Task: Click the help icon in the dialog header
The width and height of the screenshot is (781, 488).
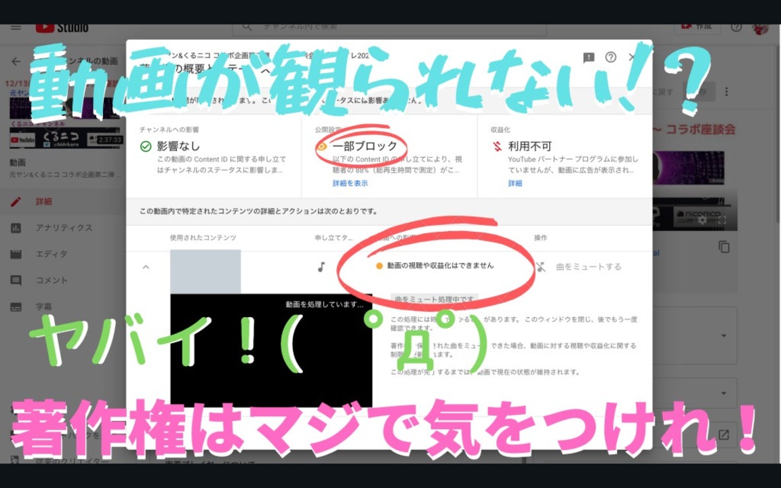Action: tap(611, 57)
